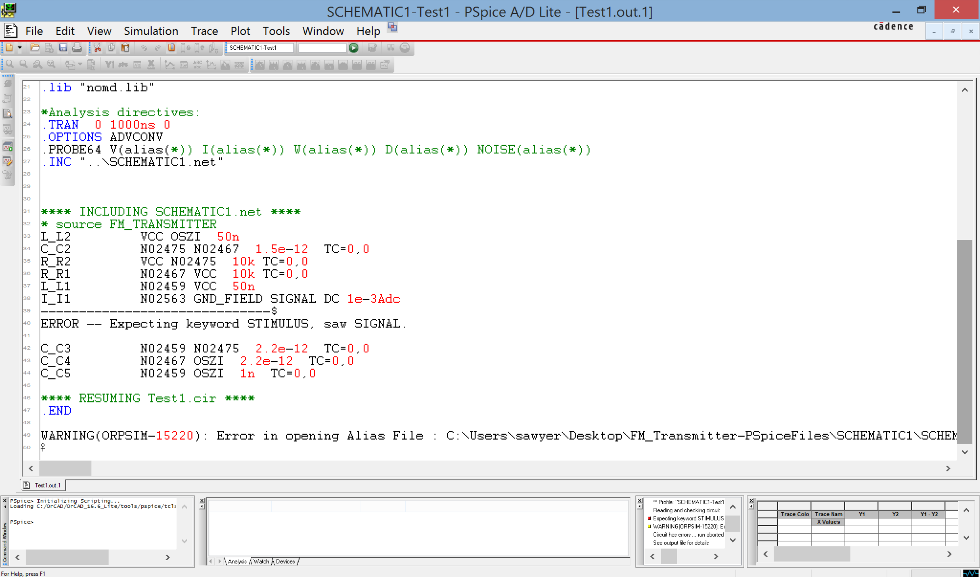The image size is (980, 577).
Task: Open a file with the folder icon
Action: 35,48
